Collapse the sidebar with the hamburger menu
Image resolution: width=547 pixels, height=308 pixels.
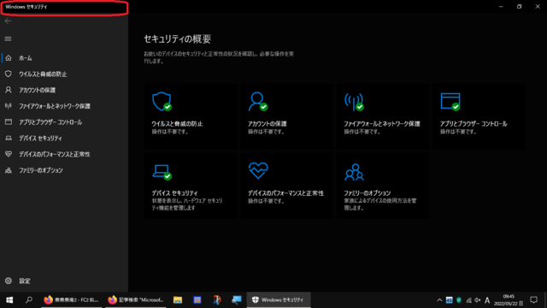click(x=8, y=38)
